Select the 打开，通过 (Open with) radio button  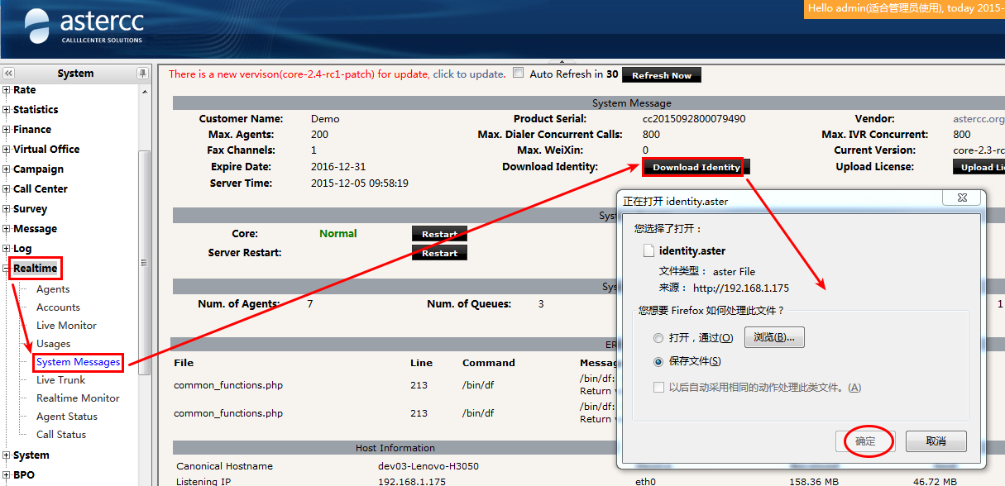[x=658, y=338]
